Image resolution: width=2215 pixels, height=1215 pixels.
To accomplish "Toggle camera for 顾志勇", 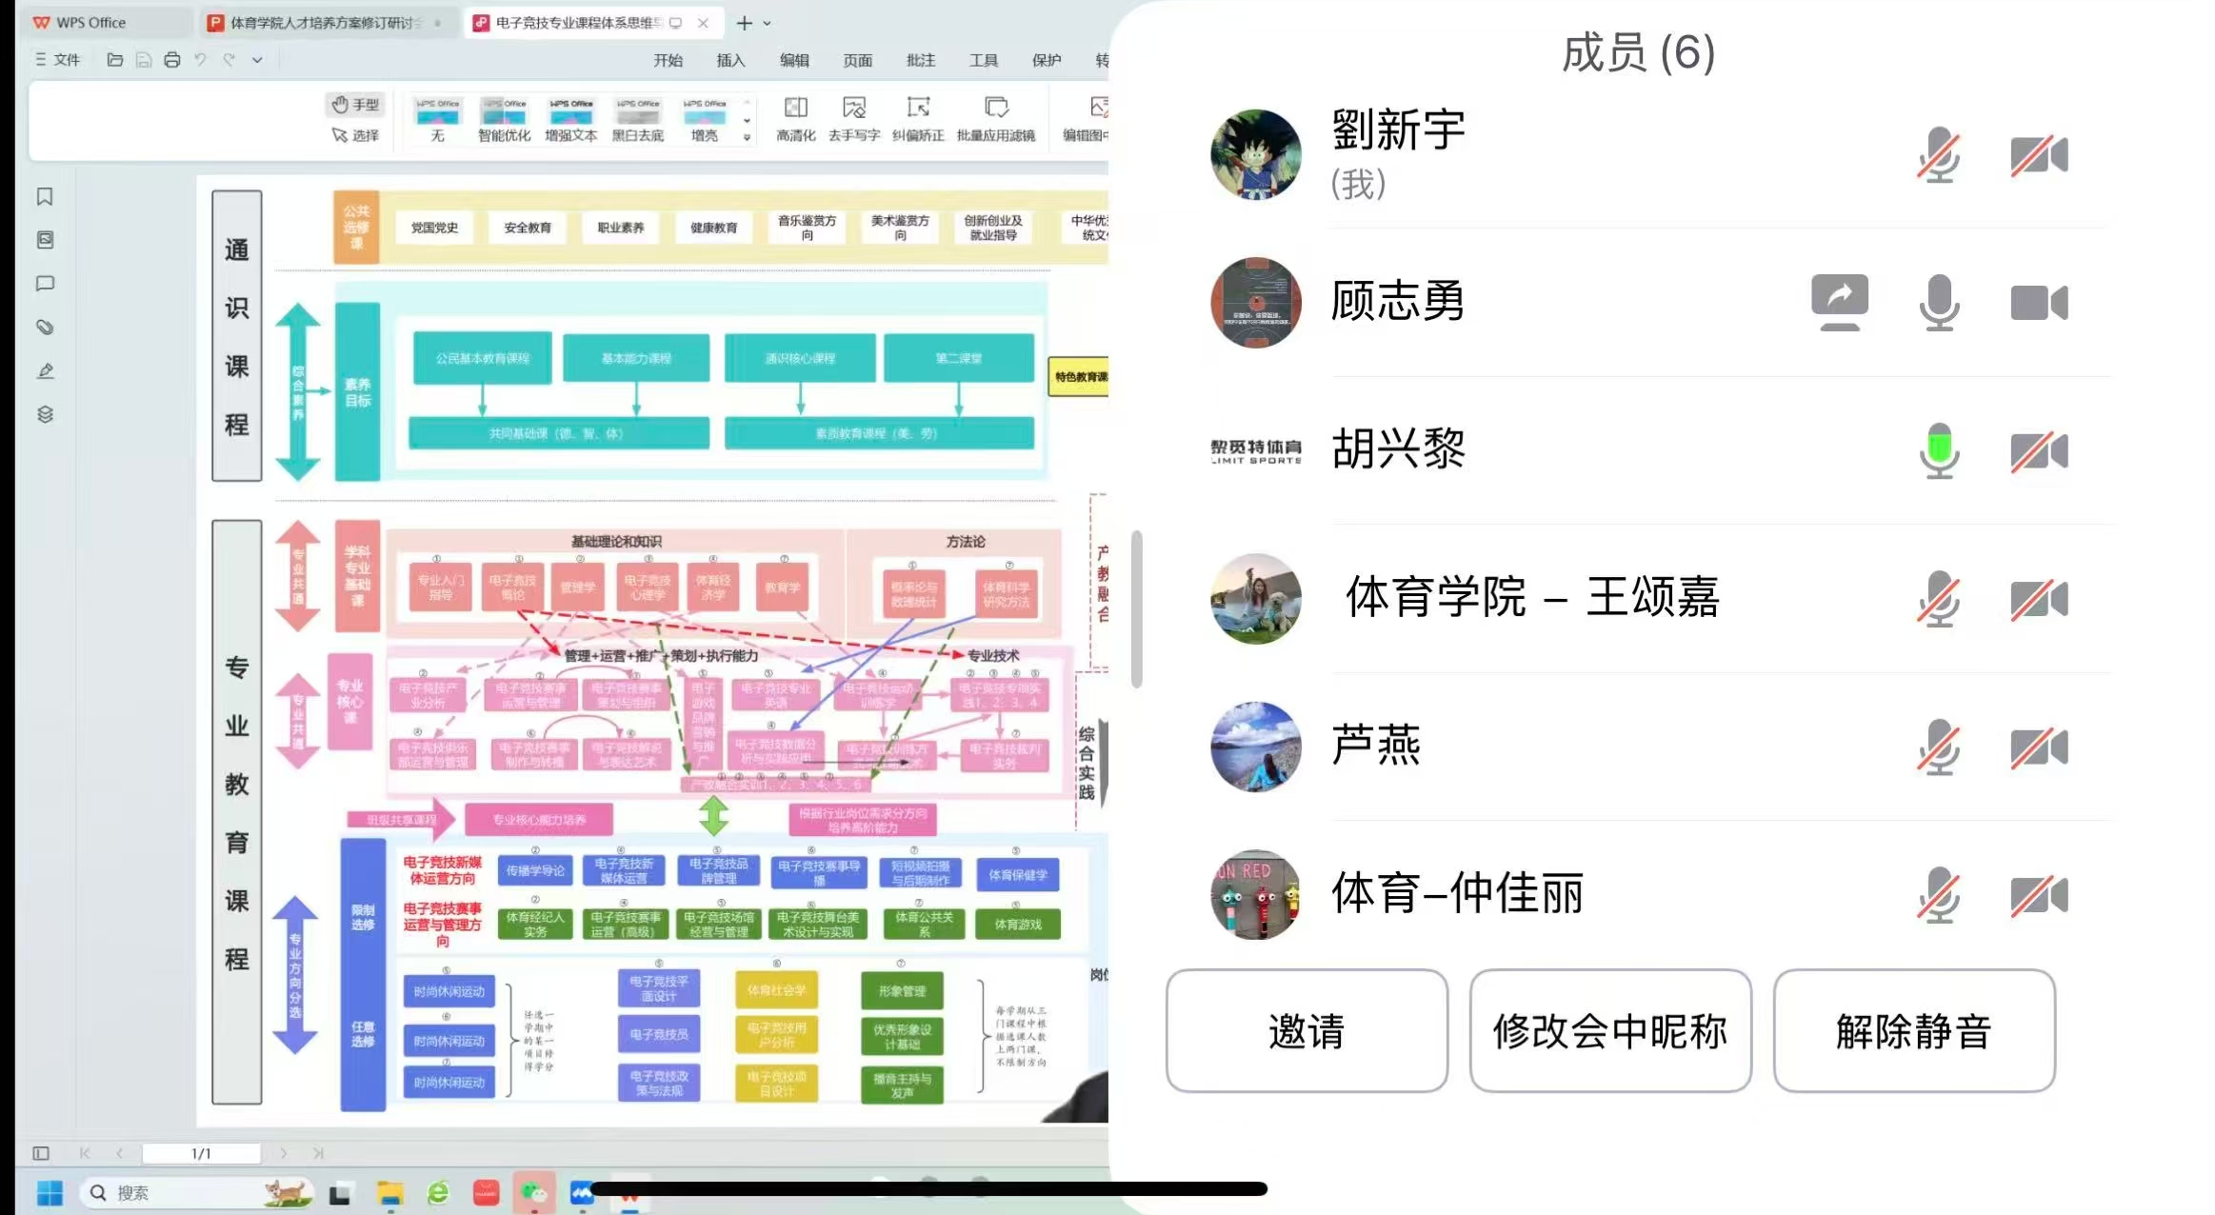I will click(2038, 303).
